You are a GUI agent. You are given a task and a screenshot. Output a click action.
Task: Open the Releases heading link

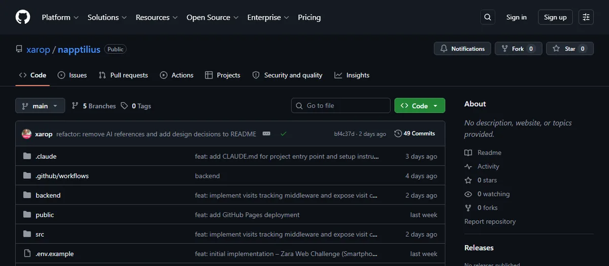coord(479,248)
